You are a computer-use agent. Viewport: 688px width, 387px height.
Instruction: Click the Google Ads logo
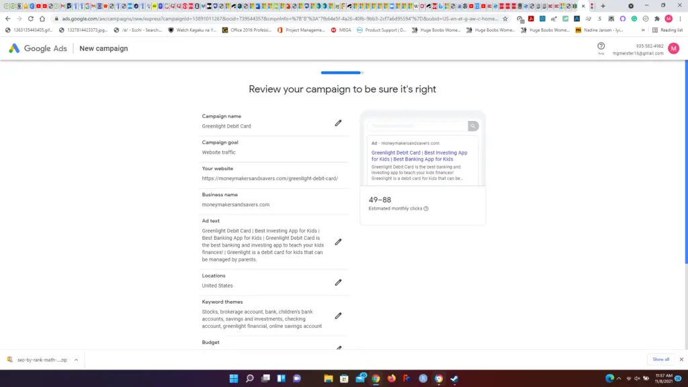38,48
